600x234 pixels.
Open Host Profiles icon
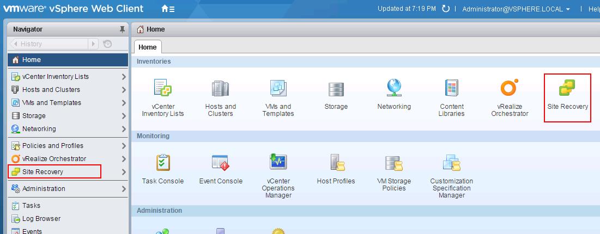point(337,163)
